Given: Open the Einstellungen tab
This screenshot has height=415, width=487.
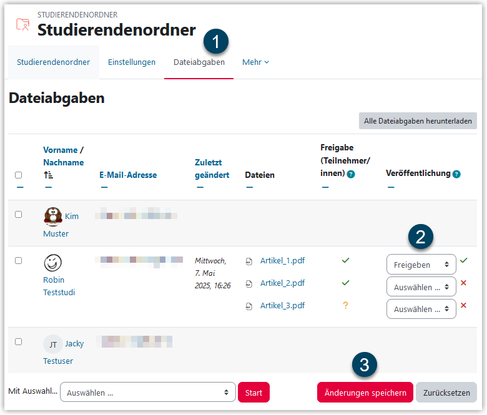Looking at the screenshot, I should [x=132, y=62].
